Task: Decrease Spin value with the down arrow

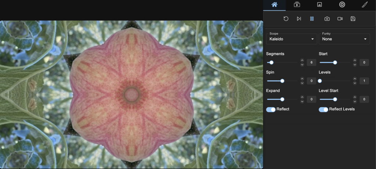Action: pyautogui.click(x=302, y=83)
